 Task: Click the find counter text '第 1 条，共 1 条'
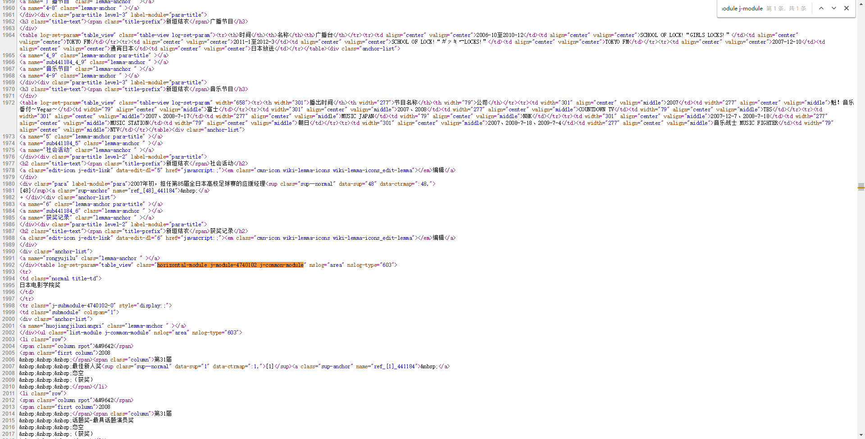(787, 8)
